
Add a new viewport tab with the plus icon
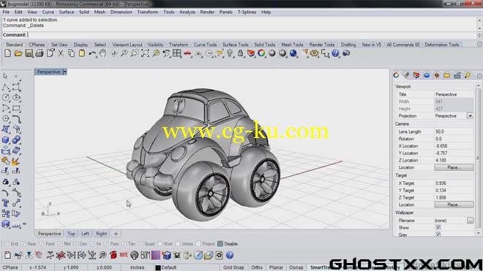(x=116, y=234)
